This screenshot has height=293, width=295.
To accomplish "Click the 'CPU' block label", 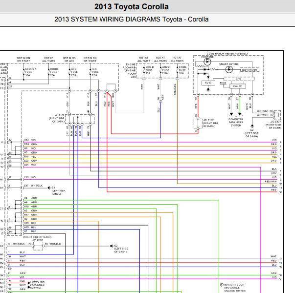I will point(238,79).
